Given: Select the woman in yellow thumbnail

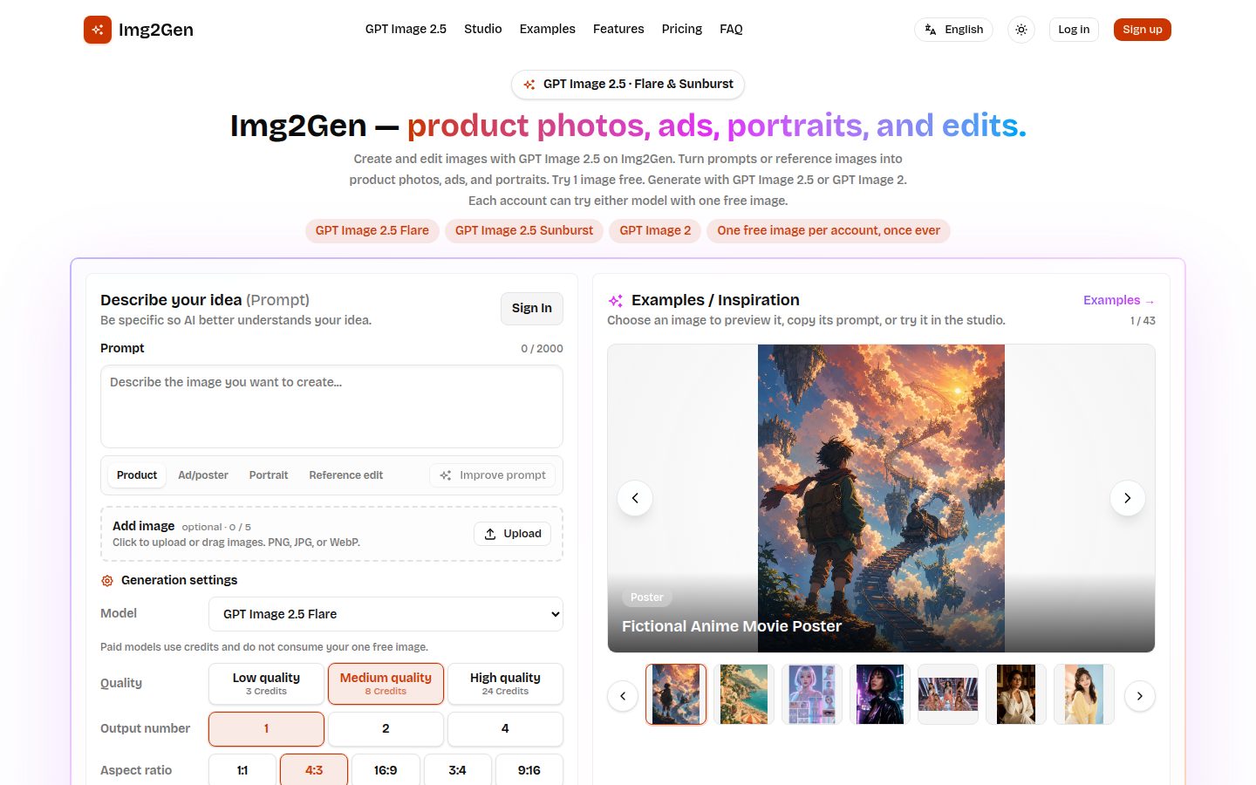Looking at the screenshot, I should point(1084,694).
